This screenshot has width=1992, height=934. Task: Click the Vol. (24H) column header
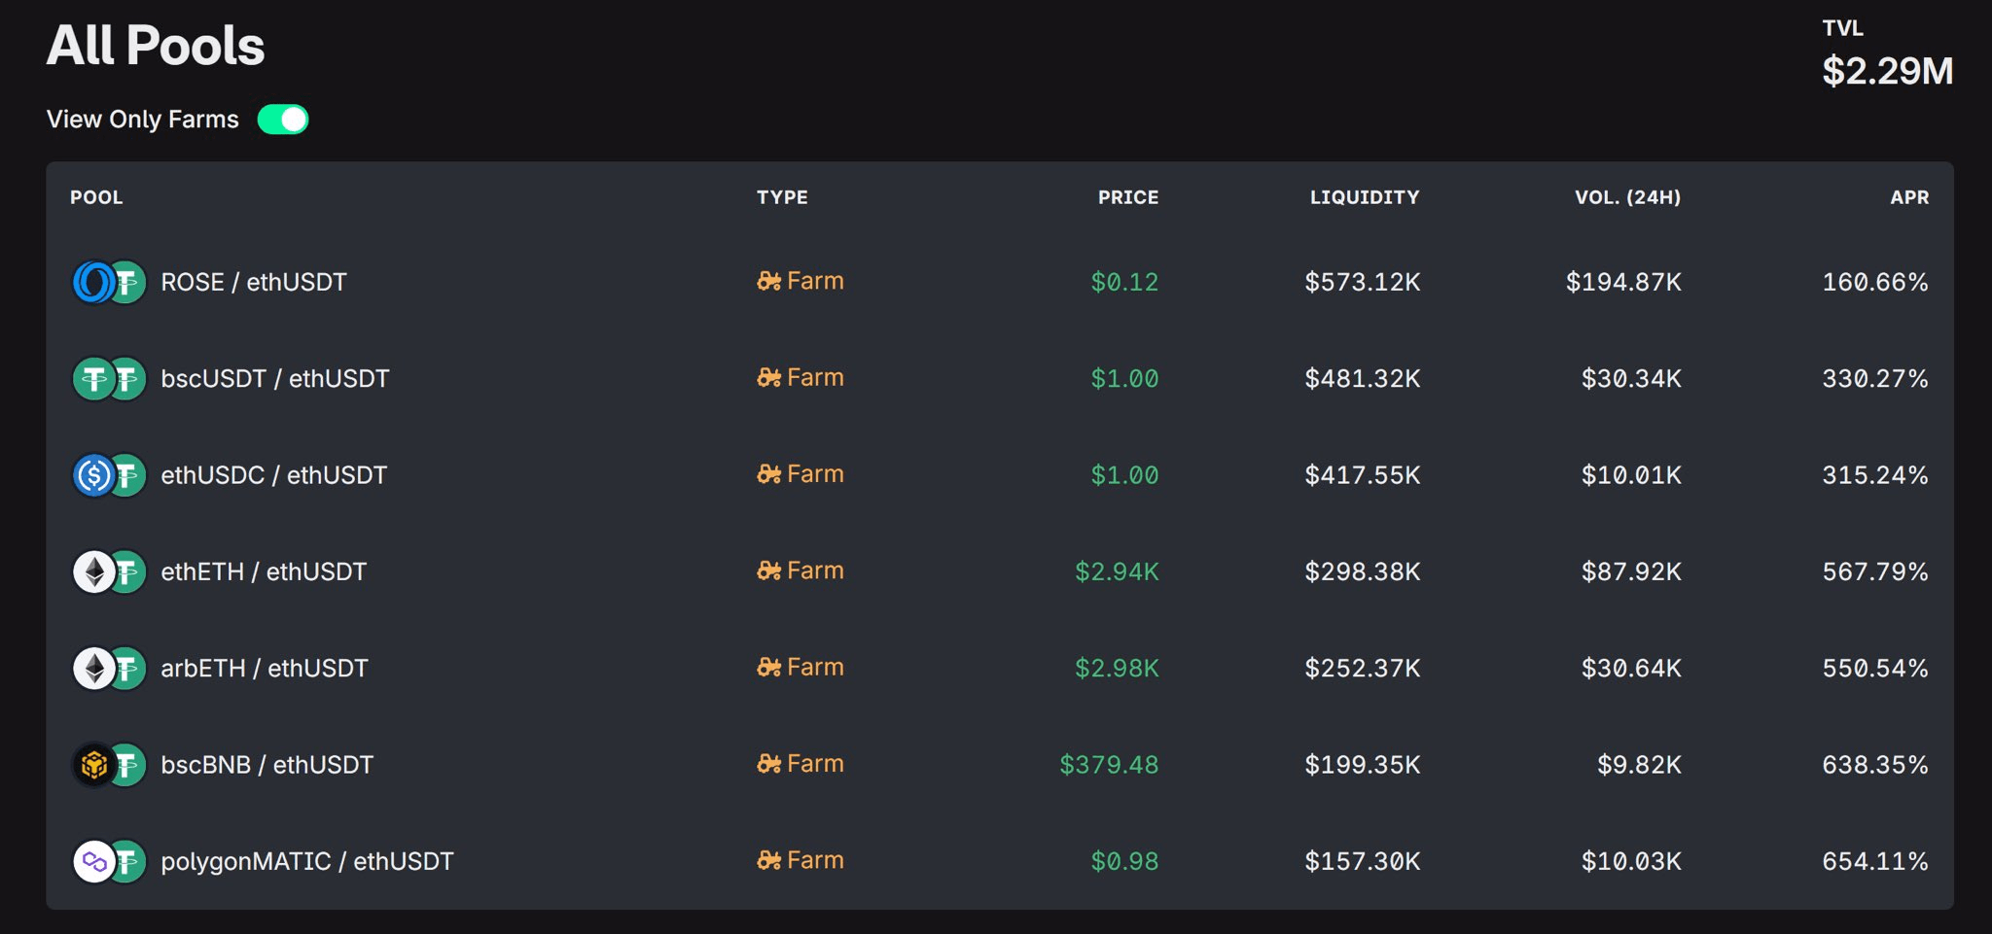point(1627,197)
